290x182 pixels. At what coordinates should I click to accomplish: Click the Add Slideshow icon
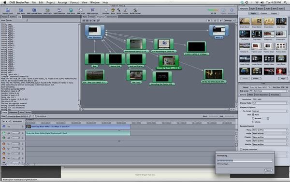[x=59, y=10]
